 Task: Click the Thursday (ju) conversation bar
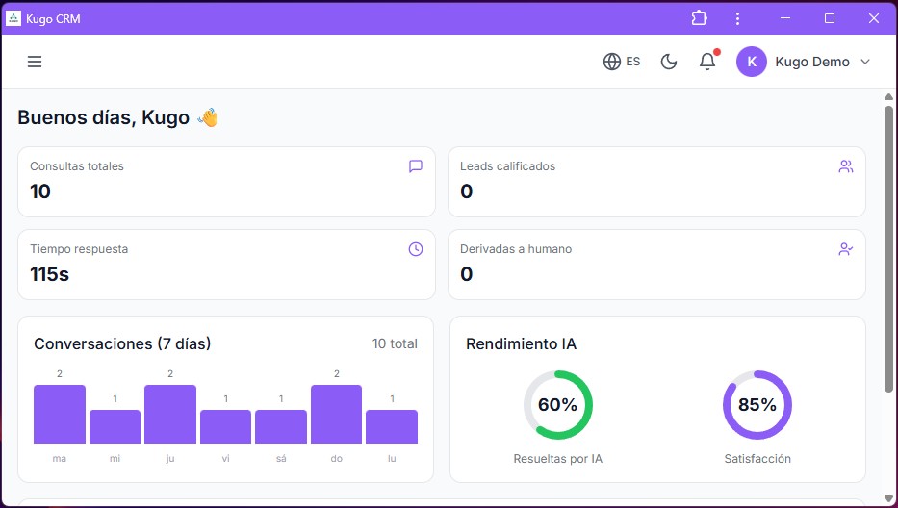click(170, 415)
